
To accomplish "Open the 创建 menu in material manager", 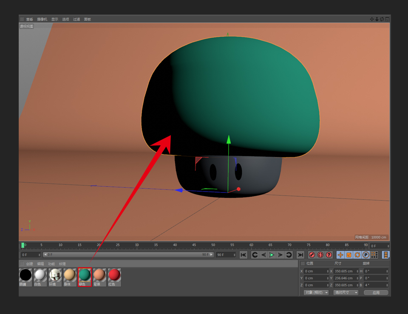I will click(x=29, y=264).
